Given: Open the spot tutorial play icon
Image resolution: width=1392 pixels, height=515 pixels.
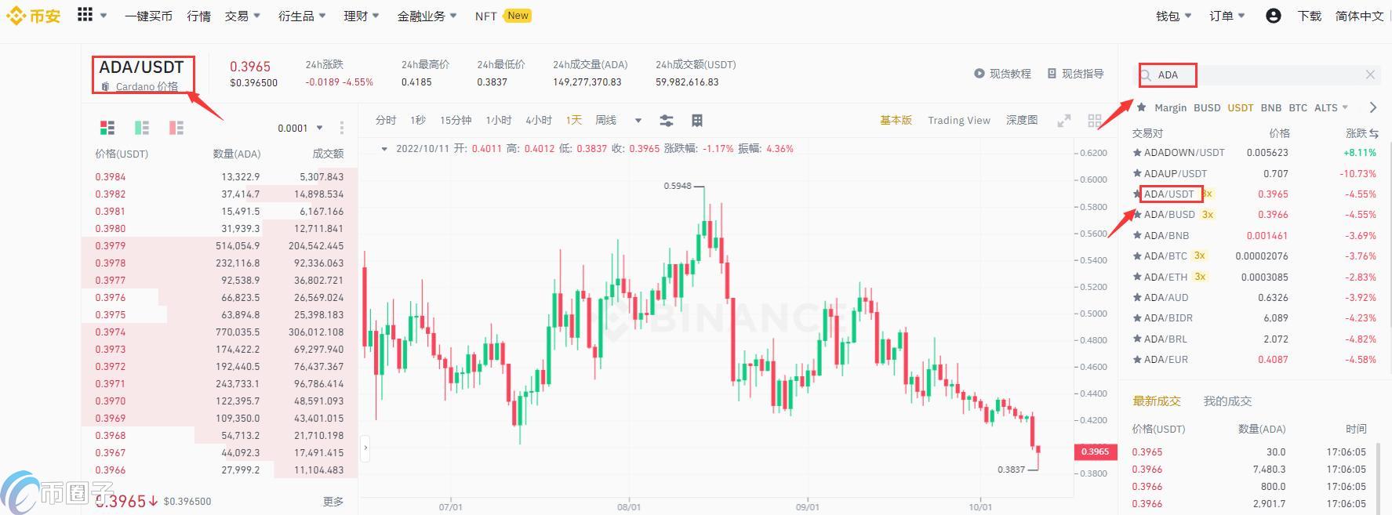Looking at the screenshot, I should pos(979,74).
